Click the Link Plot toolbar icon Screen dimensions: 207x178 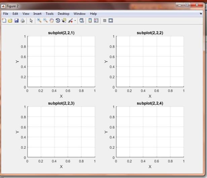[82, 20]
